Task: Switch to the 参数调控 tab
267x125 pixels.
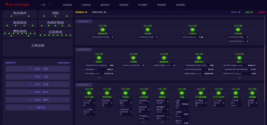Action: 162,5
